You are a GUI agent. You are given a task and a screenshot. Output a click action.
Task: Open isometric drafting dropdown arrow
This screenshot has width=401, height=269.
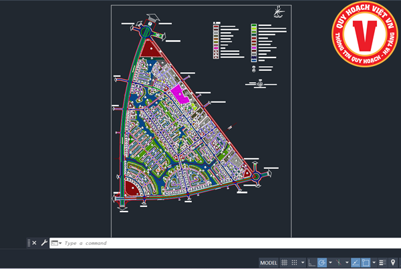(347, 262)
